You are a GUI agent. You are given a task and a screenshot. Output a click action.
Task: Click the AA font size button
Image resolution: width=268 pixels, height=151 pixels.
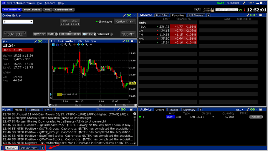pos(197,10)
